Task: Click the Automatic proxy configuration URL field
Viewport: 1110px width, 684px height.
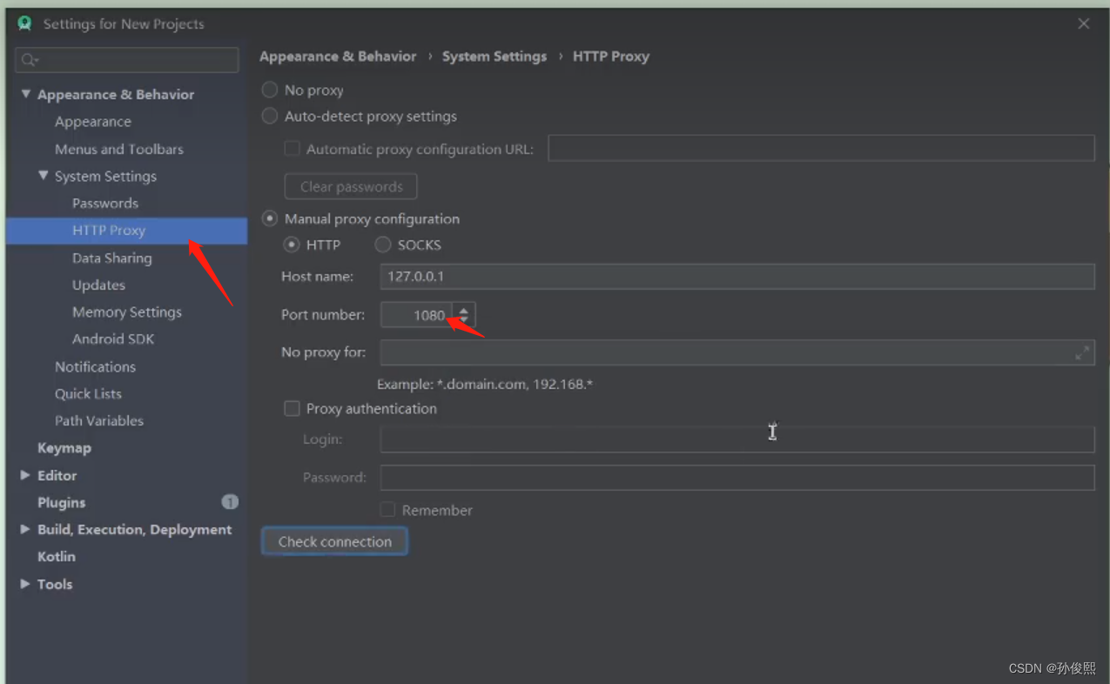Action: pos(821,148)
